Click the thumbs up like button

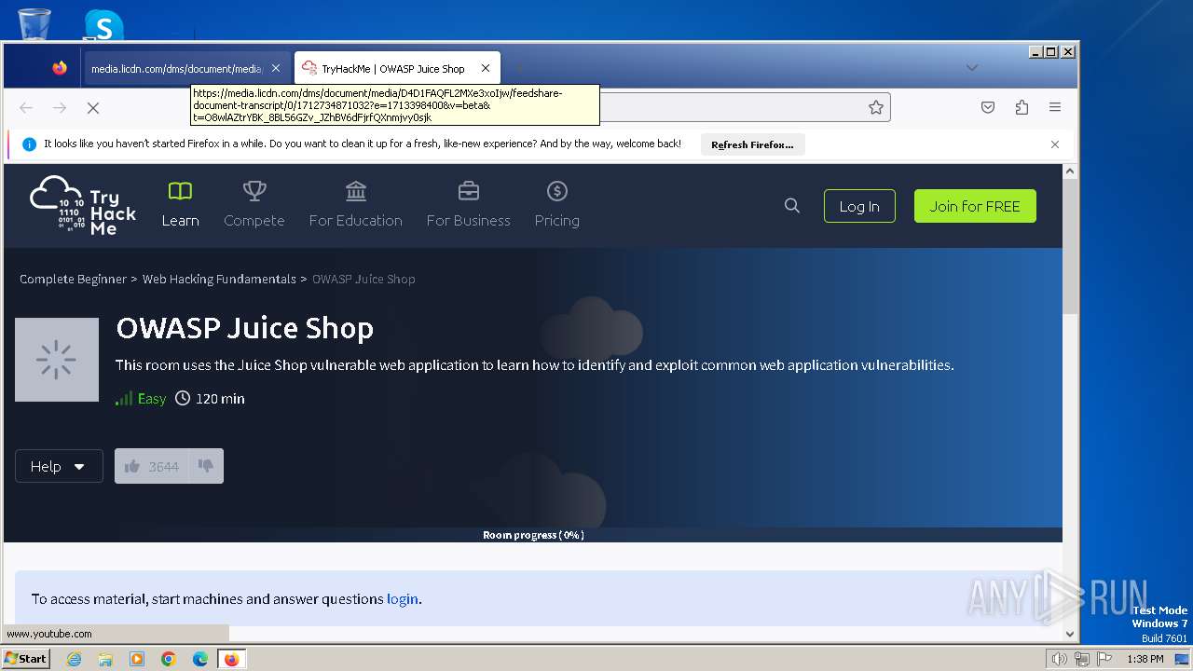pos(151,466)
